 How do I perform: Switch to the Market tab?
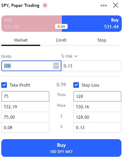21,40
